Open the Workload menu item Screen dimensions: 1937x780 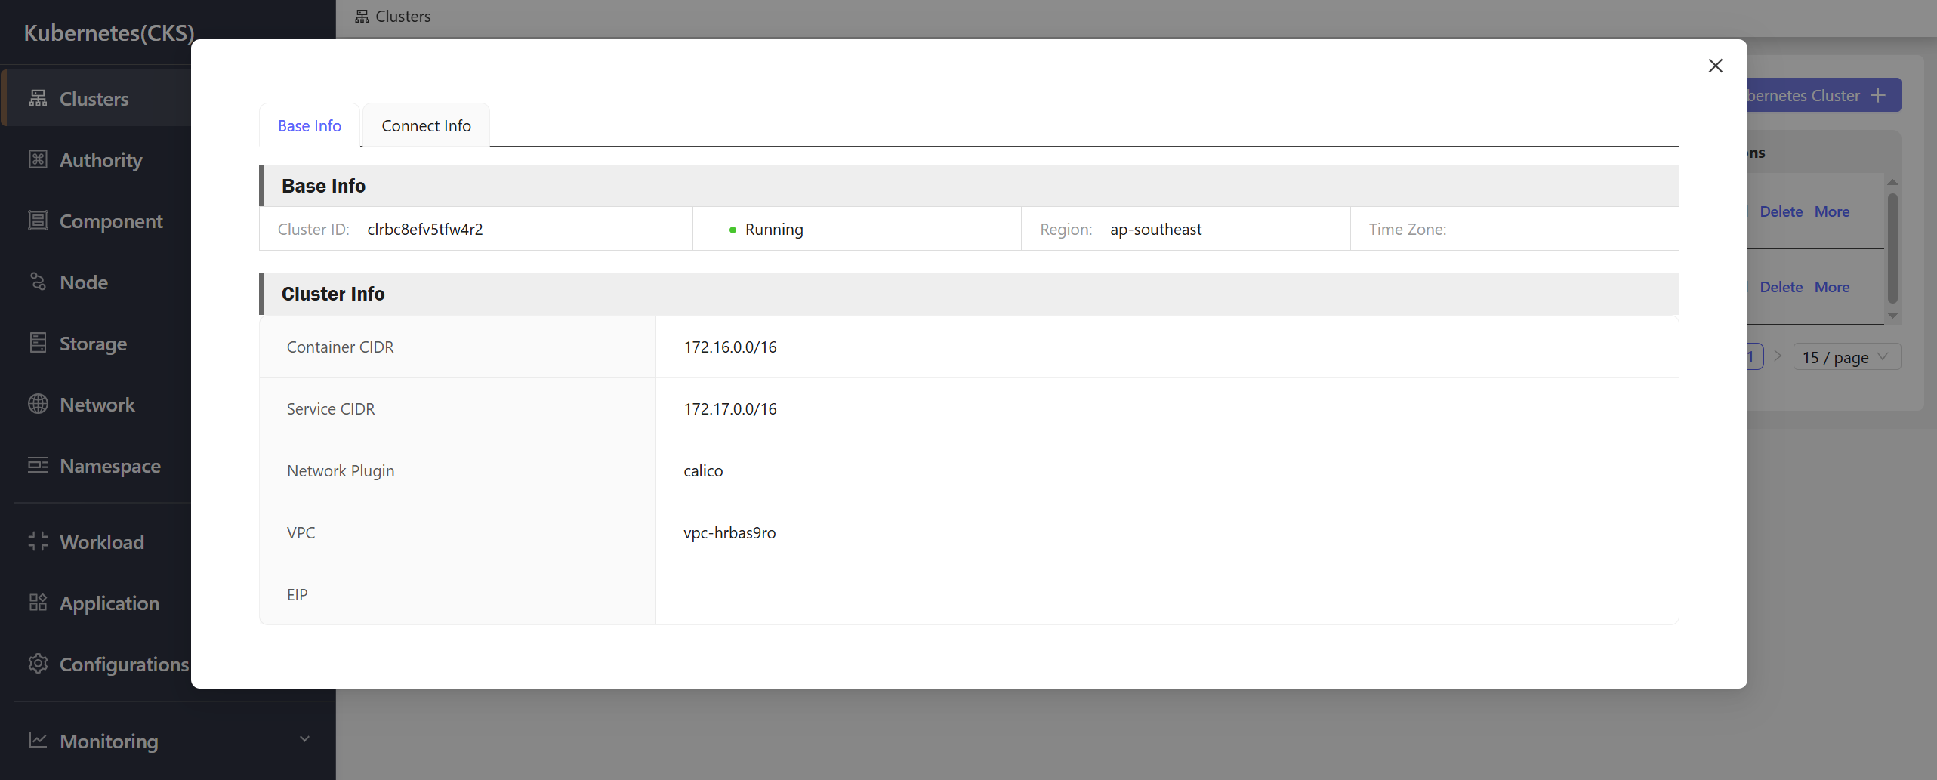(x=95, y=541)
